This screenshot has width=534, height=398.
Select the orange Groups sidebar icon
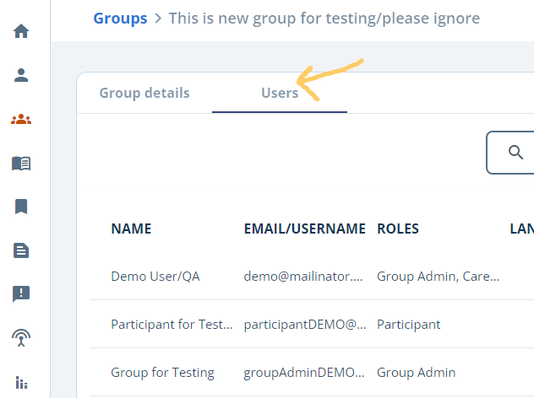click(x=21, y=119)
